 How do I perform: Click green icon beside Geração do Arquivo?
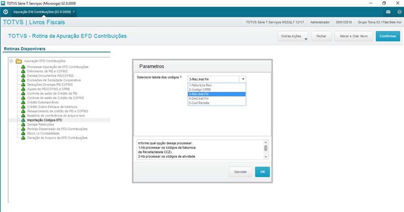pos(23,138)
